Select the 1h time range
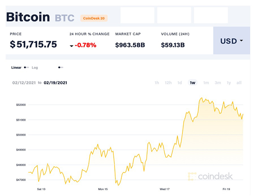 [157, 83]
